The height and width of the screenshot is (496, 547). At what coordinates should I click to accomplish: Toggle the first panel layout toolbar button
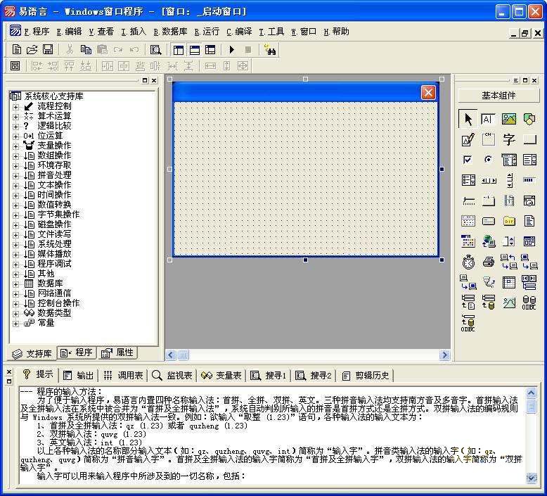pyautogui.click(x=178, y=49)
